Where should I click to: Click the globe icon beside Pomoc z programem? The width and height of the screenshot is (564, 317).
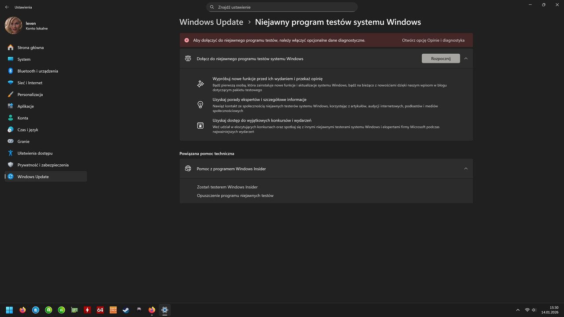tap(188, 169)
